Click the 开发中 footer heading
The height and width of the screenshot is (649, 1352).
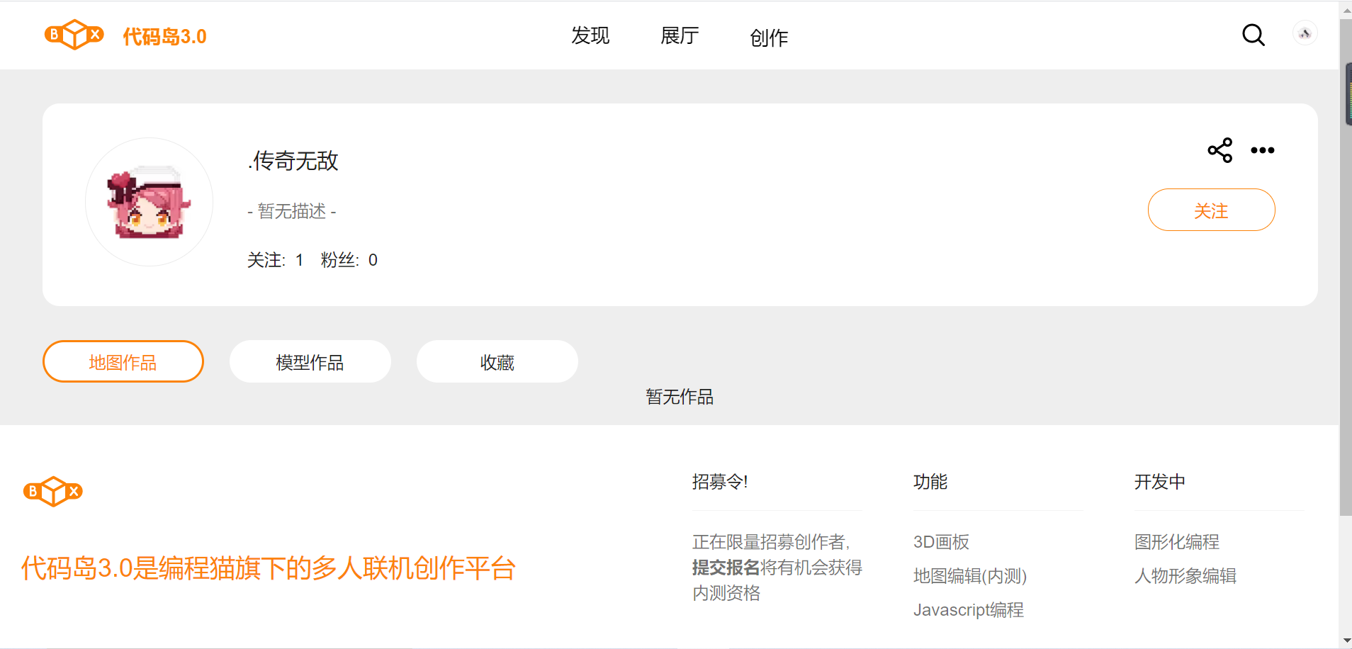pos(1160,482)
